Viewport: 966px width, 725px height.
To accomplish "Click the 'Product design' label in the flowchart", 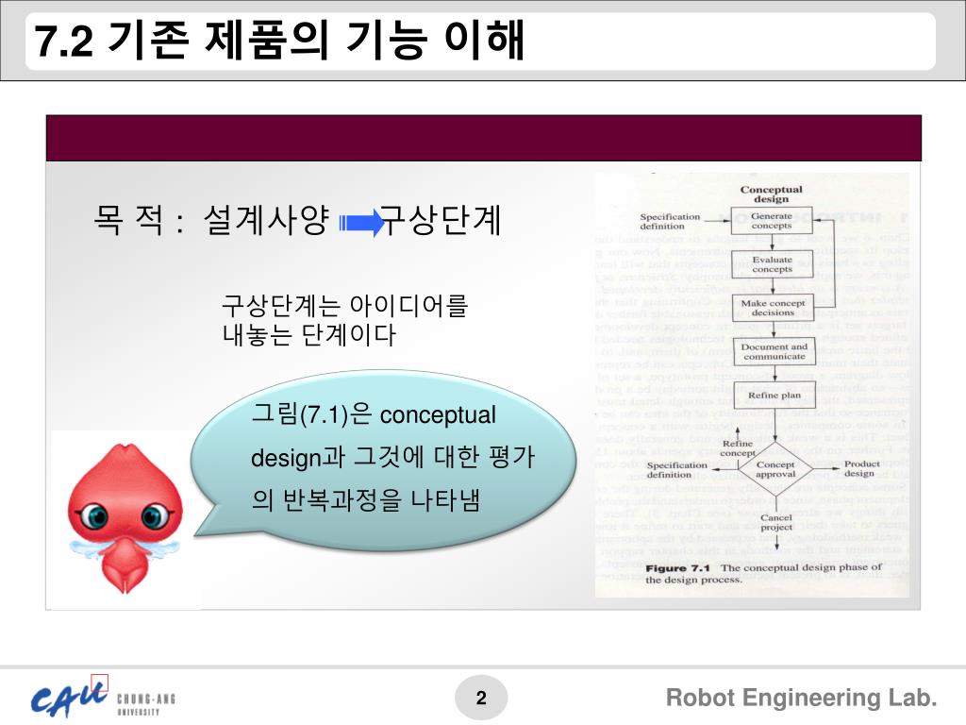I will coord(861,468).
